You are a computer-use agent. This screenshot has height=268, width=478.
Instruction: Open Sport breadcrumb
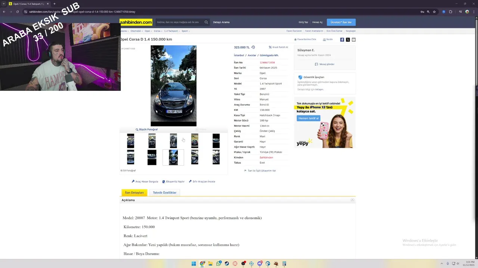pos(184,31)
